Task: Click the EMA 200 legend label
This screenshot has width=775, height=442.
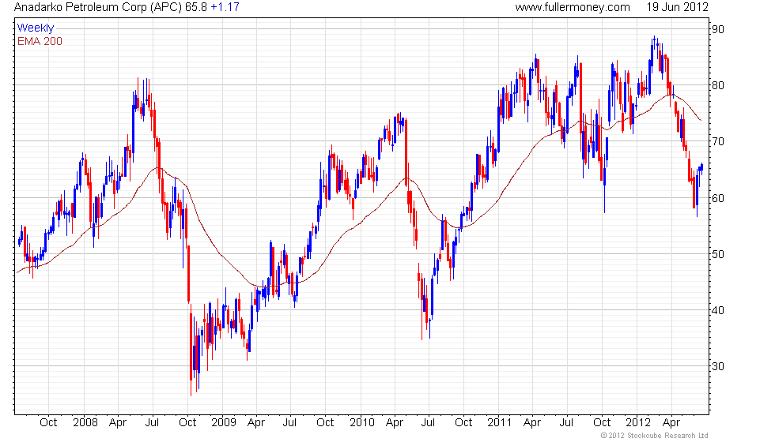Action: (40, 41)
